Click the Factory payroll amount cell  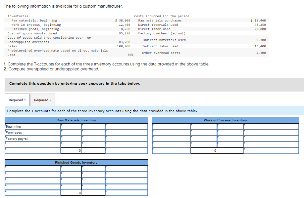(x=71, y=138)
